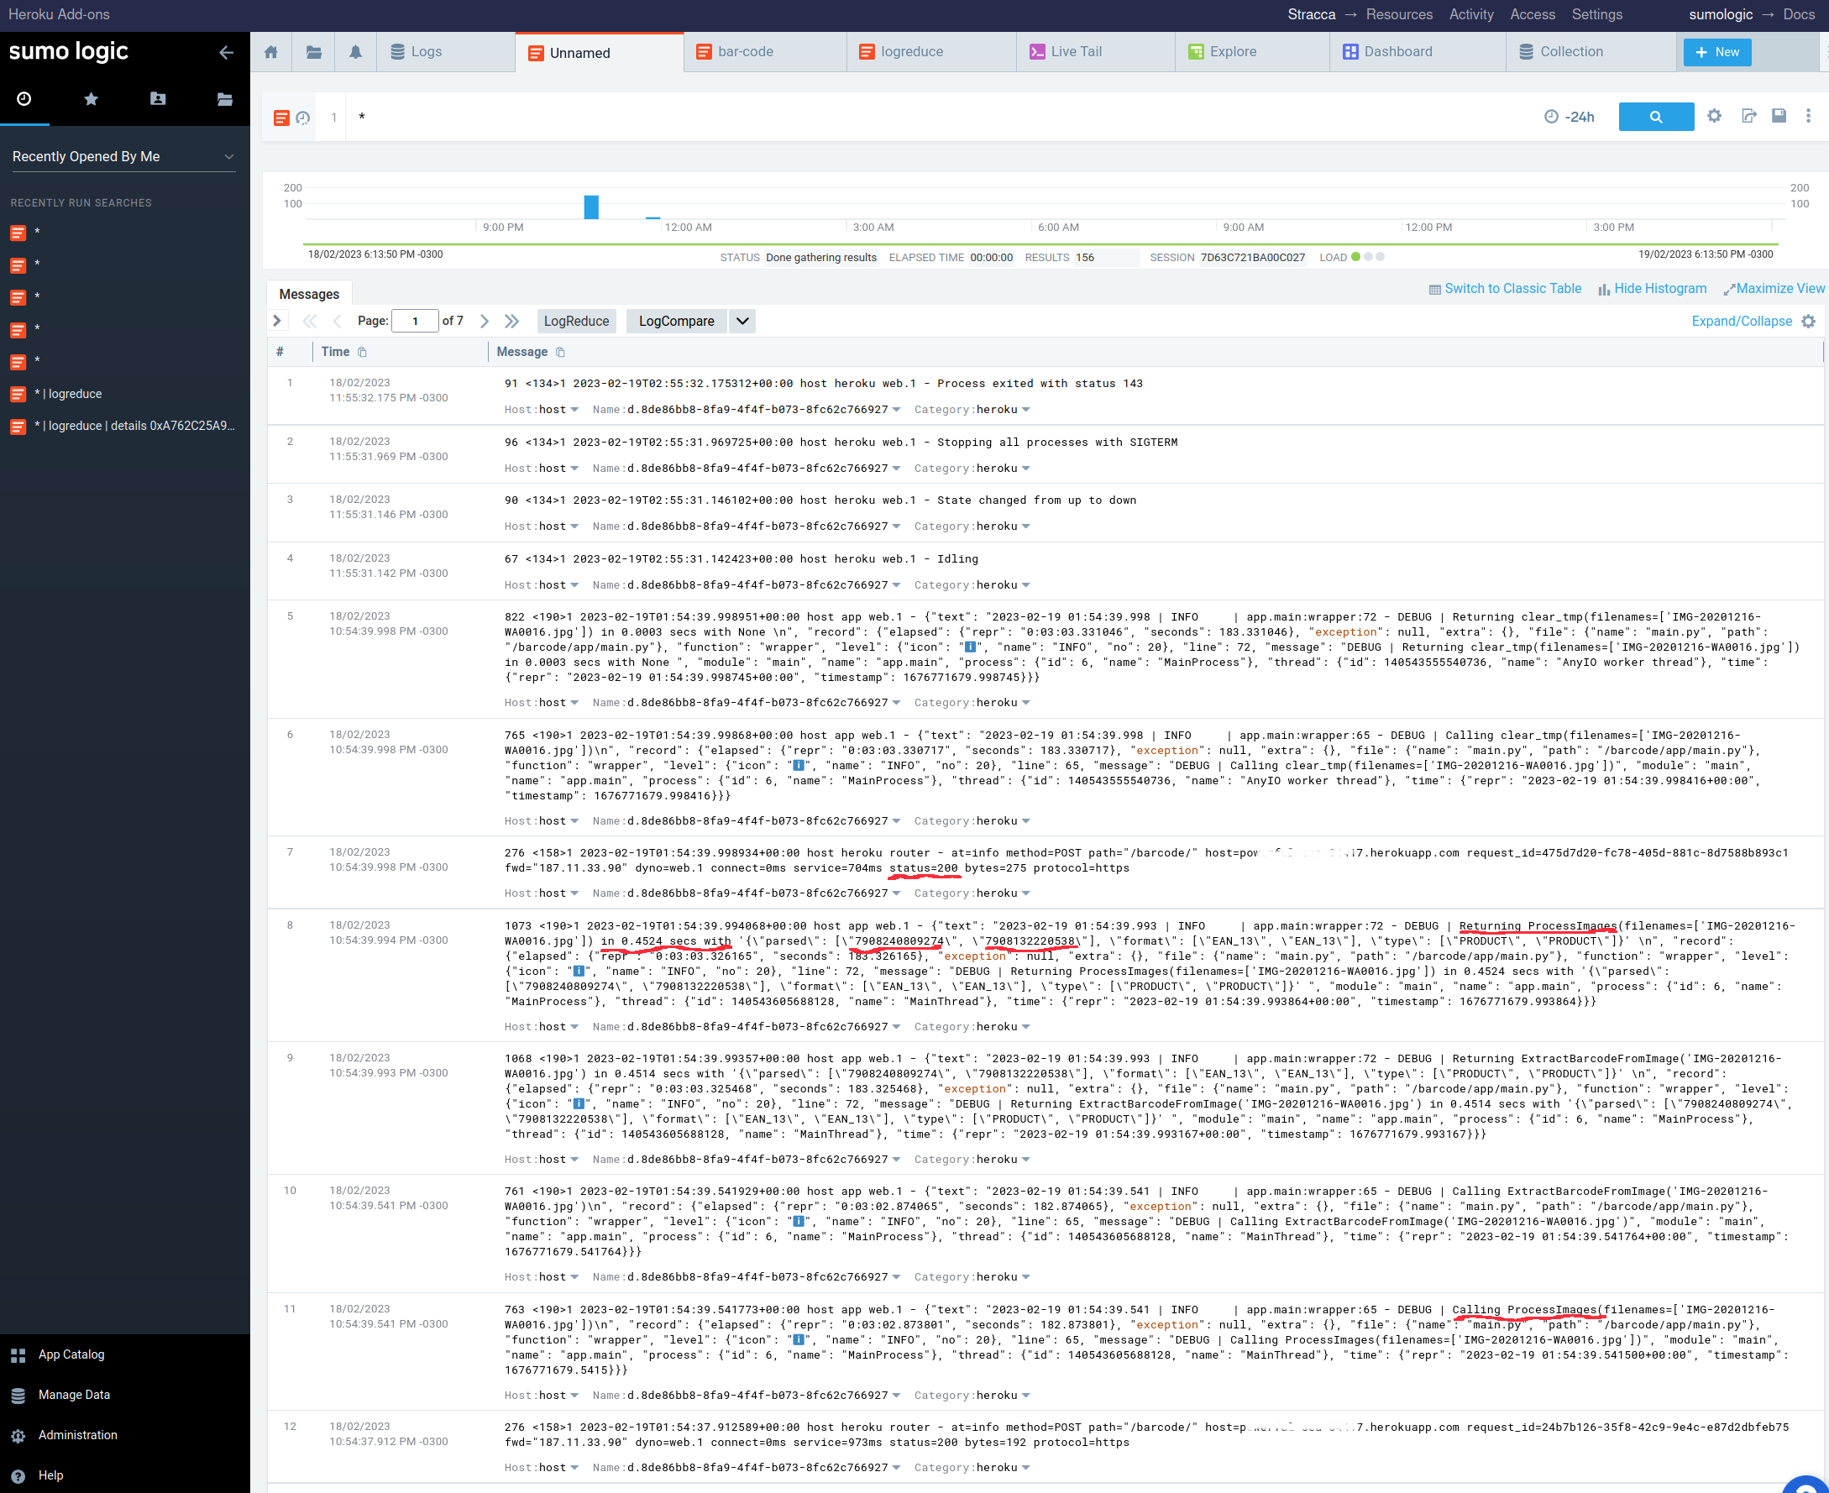Click the blue histogram bar near 9 PM

[590, 207]
